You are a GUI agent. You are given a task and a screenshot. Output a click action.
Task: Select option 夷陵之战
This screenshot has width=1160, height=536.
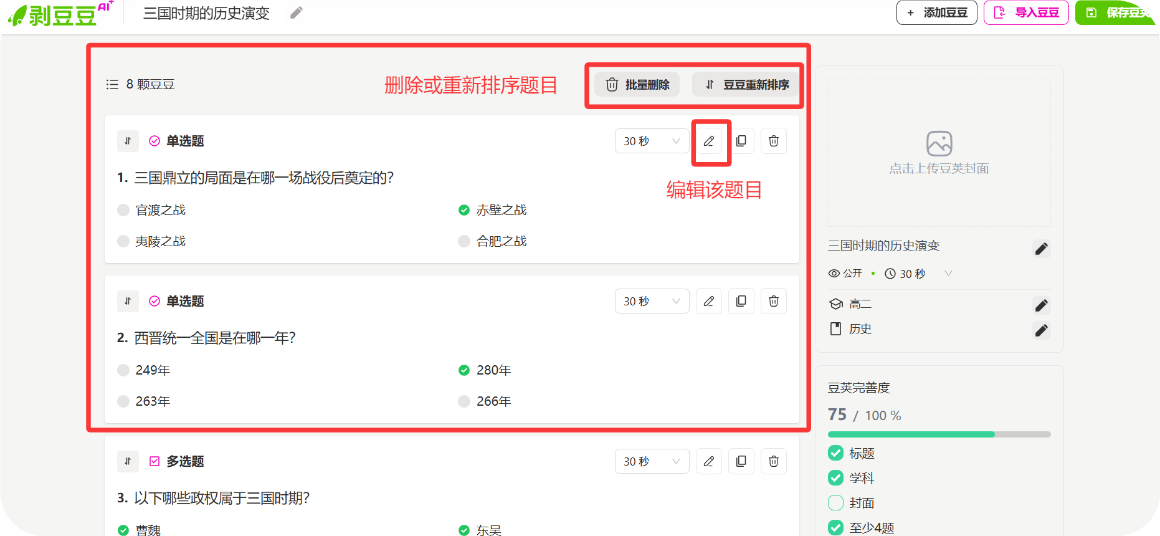point(123,241)
